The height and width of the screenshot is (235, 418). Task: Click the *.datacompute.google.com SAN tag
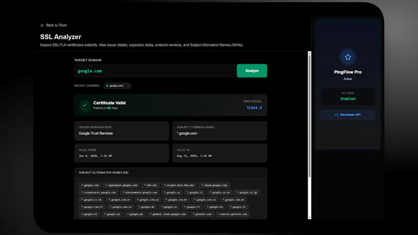[140, 192]
